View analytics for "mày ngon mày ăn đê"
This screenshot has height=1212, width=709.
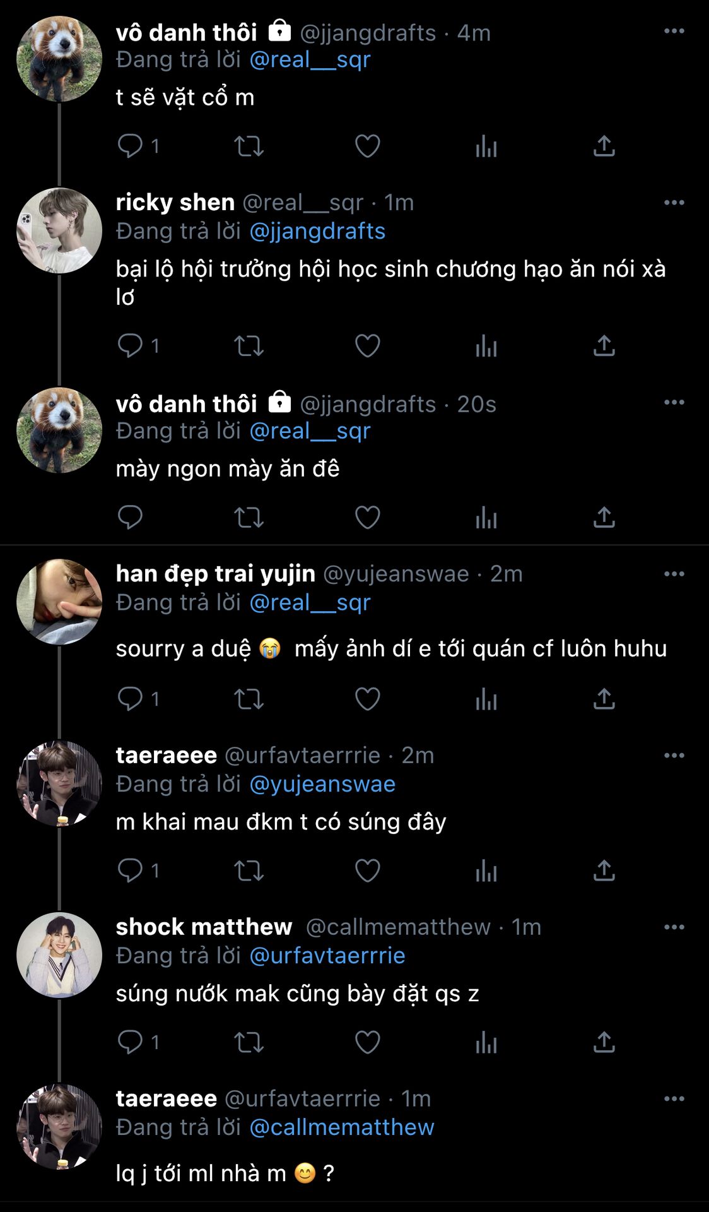(x=486, y=518)
